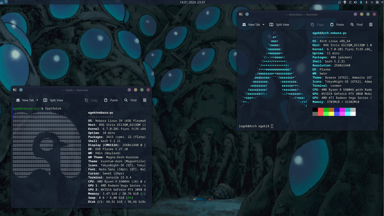Expand the New Tab dropdown arrow in distrobox window
Viewport: 384px width, 216px height.
pyautogui.click(x=264, y=24)
